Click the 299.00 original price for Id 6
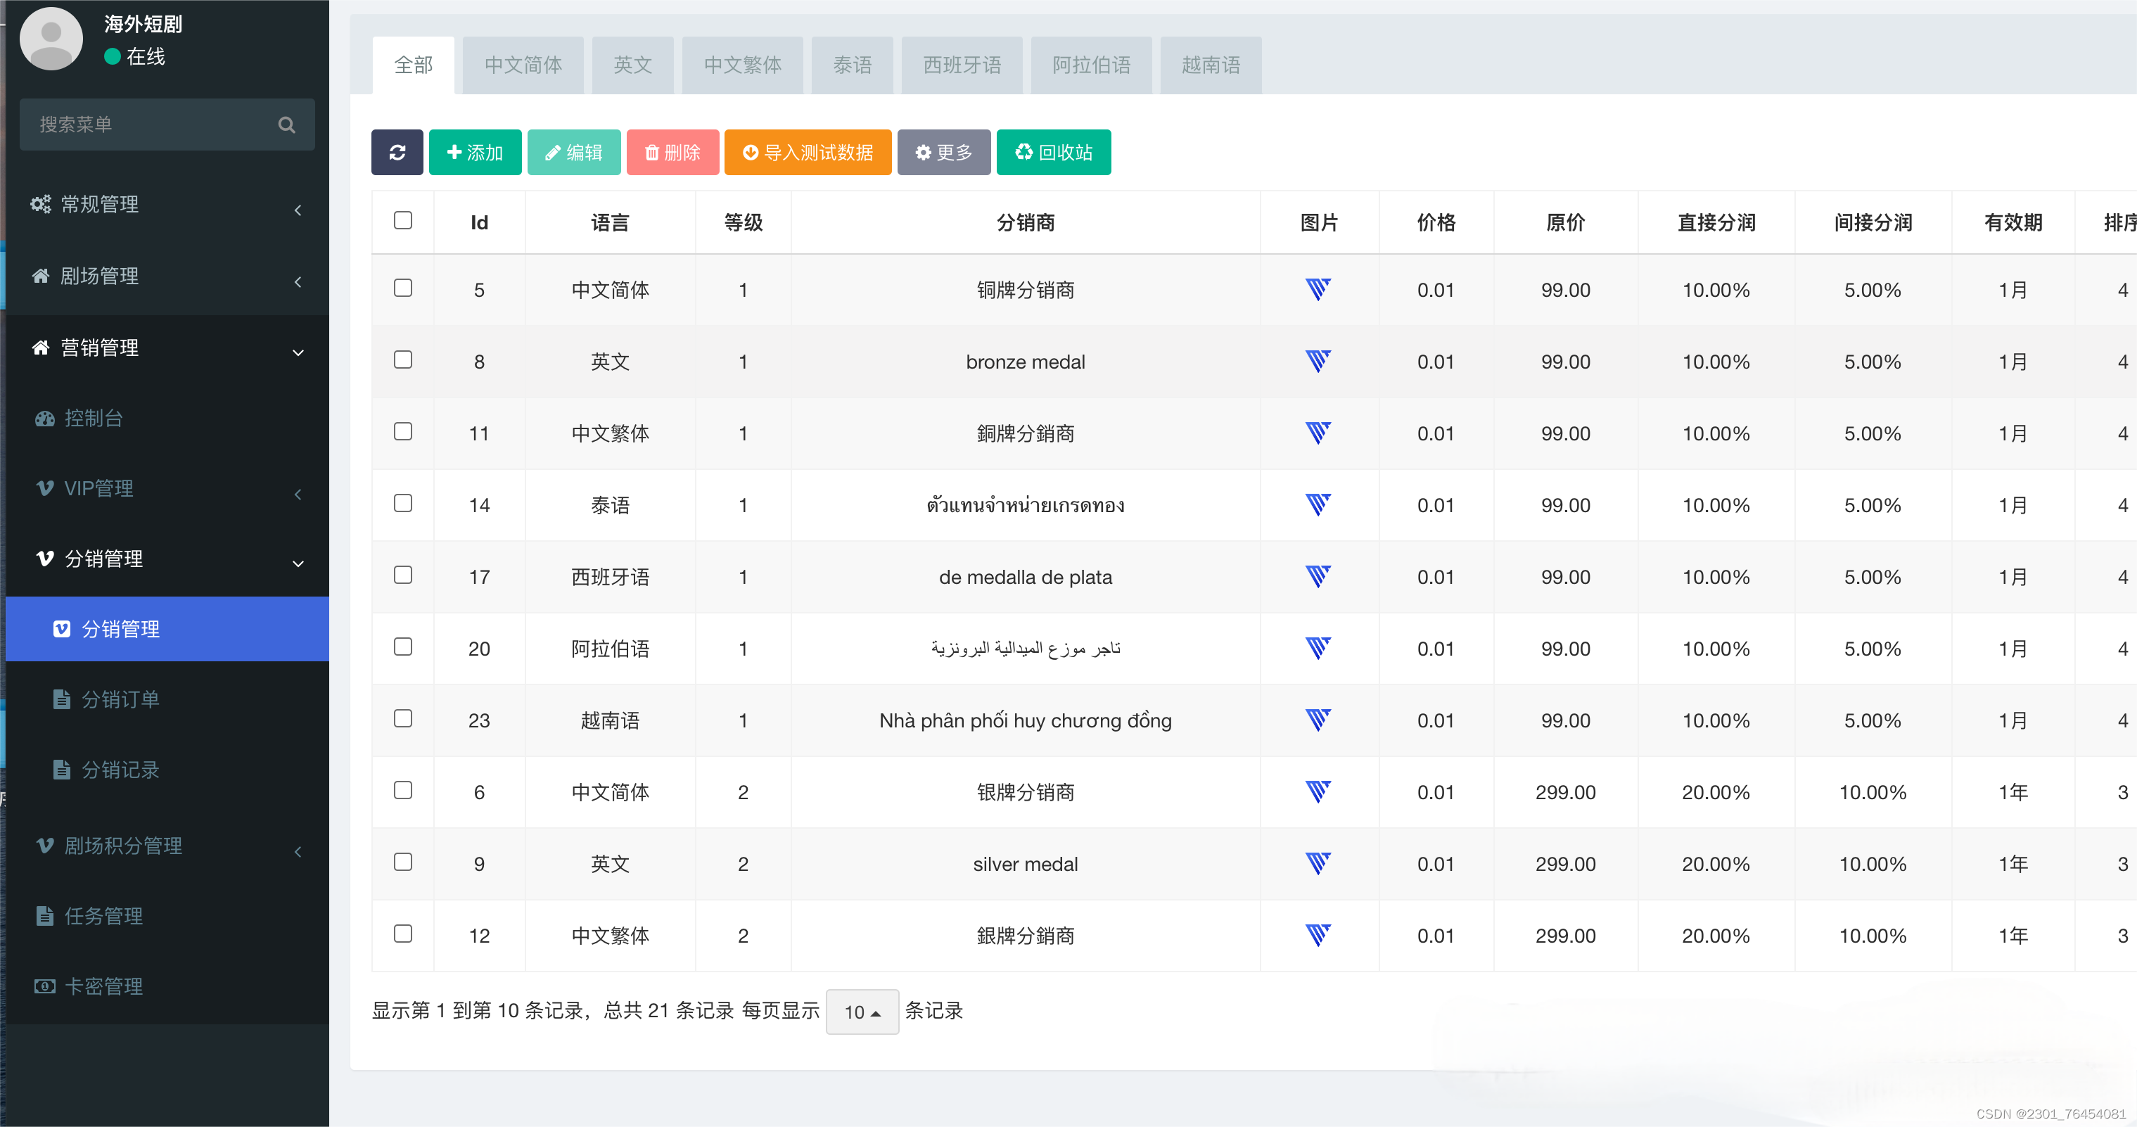The height and width of the screenshot is (1127, 2137). (x=1565, y=793)
